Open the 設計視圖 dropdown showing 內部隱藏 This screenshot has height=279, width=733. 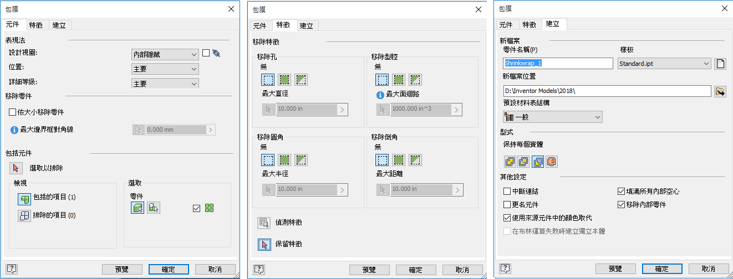165,54
